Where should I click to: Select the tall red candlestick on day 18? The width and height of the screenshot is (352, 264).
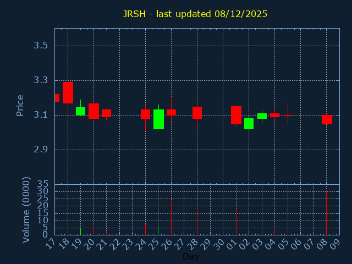(68, 92)
